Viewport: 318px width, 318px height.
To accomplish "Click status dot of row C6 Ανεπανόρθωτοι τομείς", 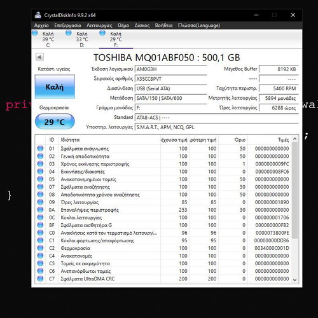I will (40, 271).
